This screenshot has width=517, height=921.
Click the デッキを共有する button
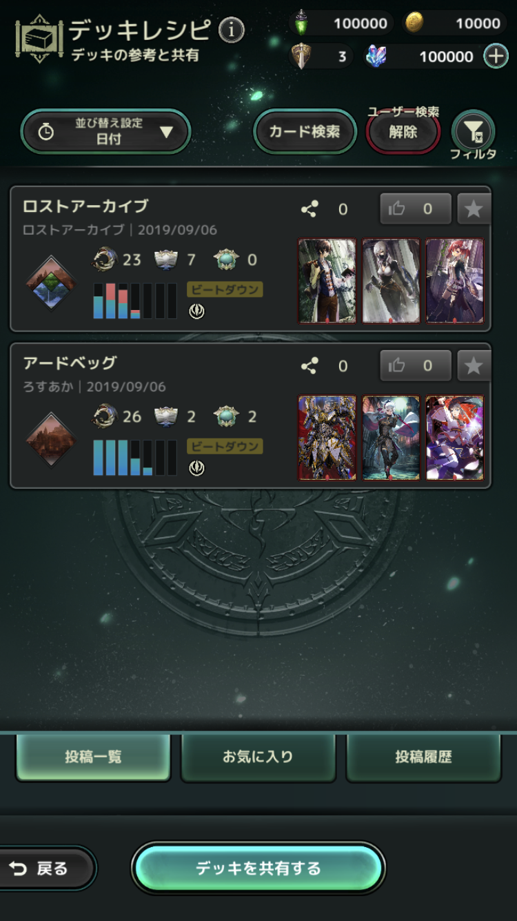[258, 868]
